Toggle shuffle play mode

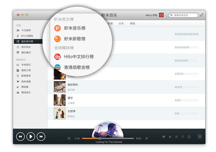(69, 138)
